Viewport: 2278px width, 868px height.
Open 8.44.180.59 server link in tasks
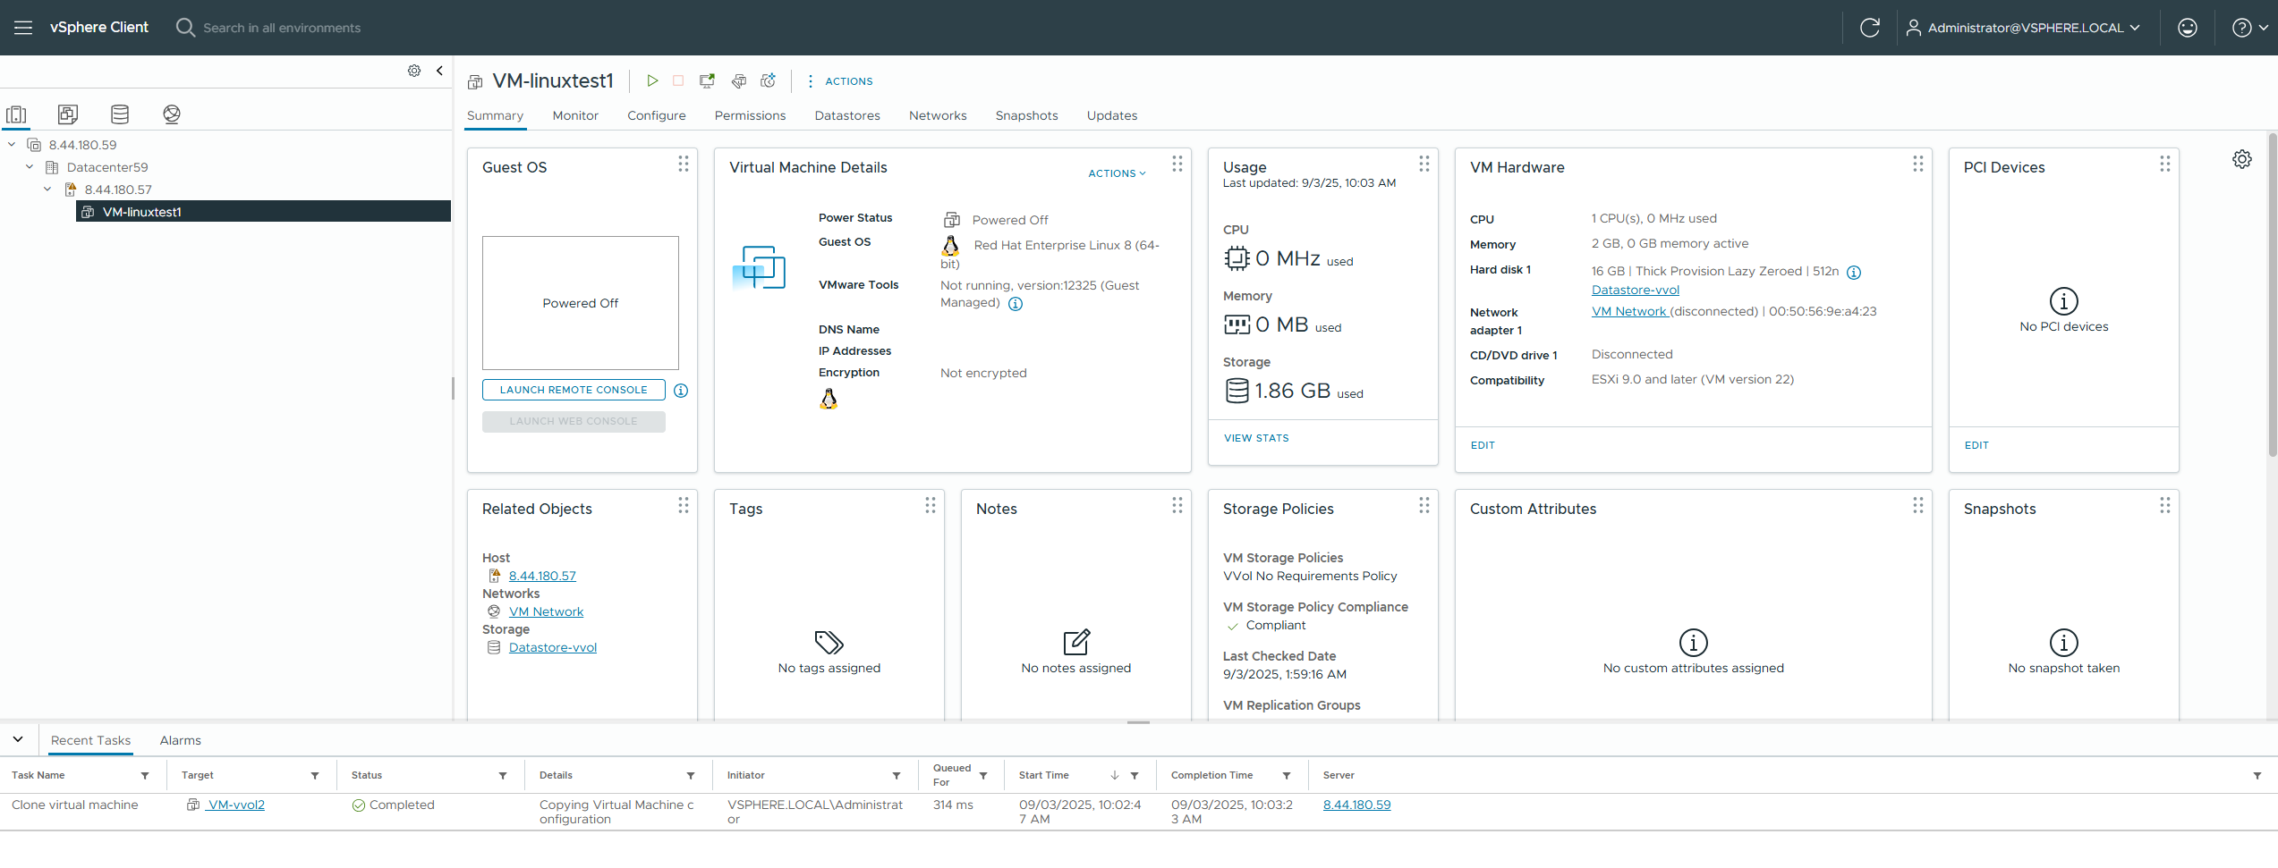tap(1356, 805)
